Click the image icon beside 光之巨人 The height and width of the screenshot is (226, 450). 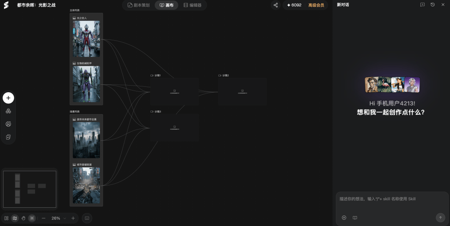74,18
